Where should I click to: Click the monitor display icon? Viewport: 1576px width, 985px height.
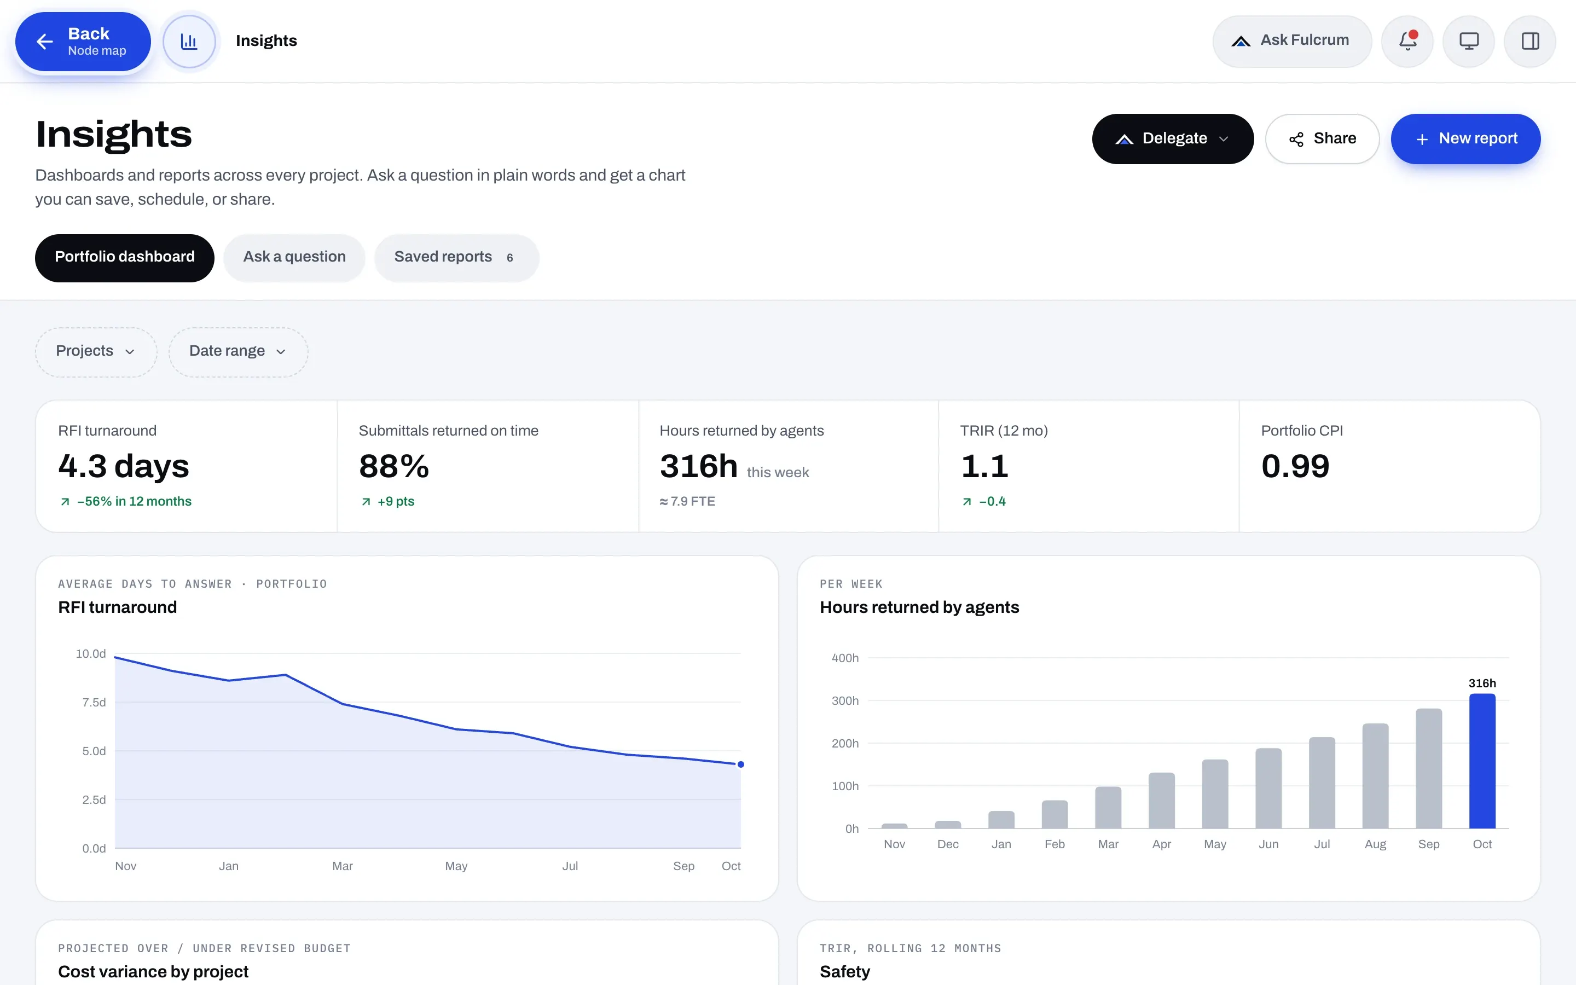(1469, 41)
